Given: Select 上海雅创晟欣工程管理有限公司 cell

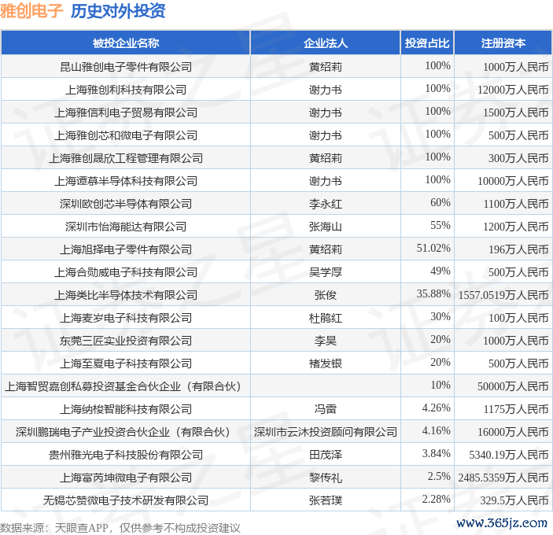Looking at the screenshot, I should point(126,158).
